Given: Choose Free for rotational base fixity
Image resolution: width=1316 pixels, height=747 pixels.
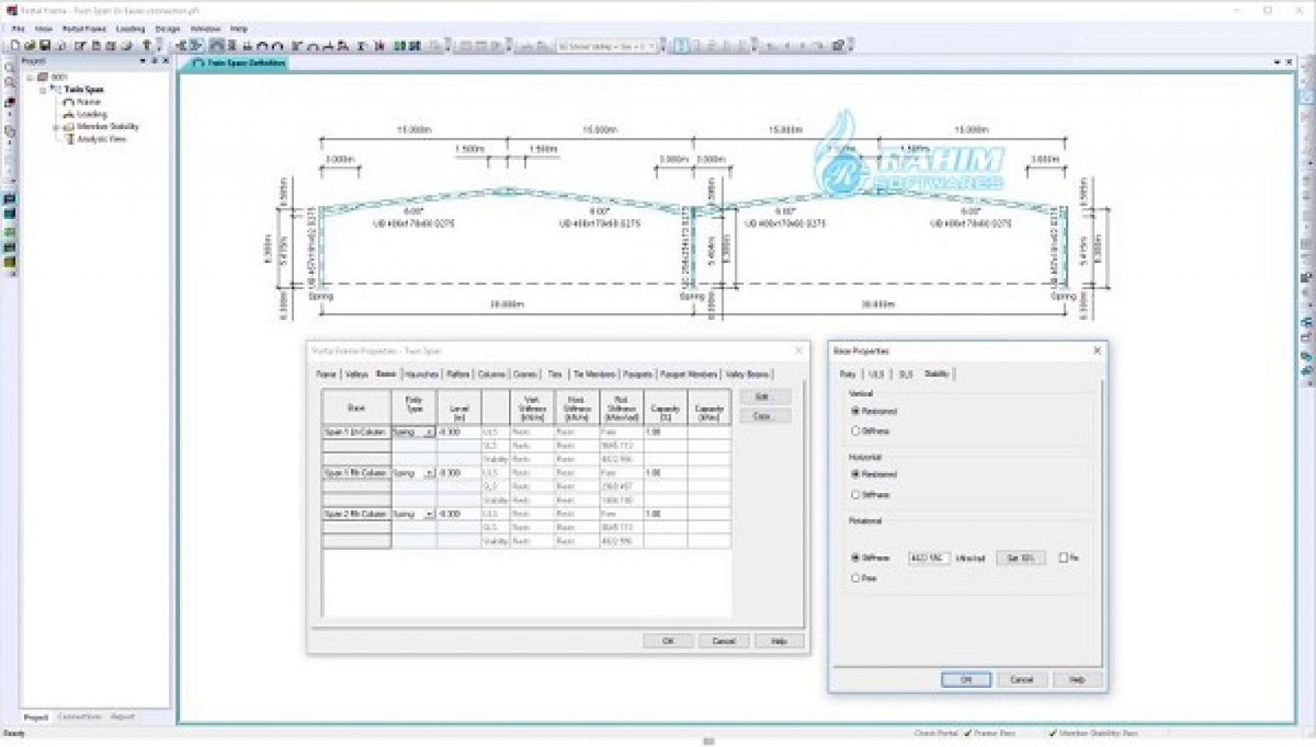Looking at the screenshot, I should (855, 578).
